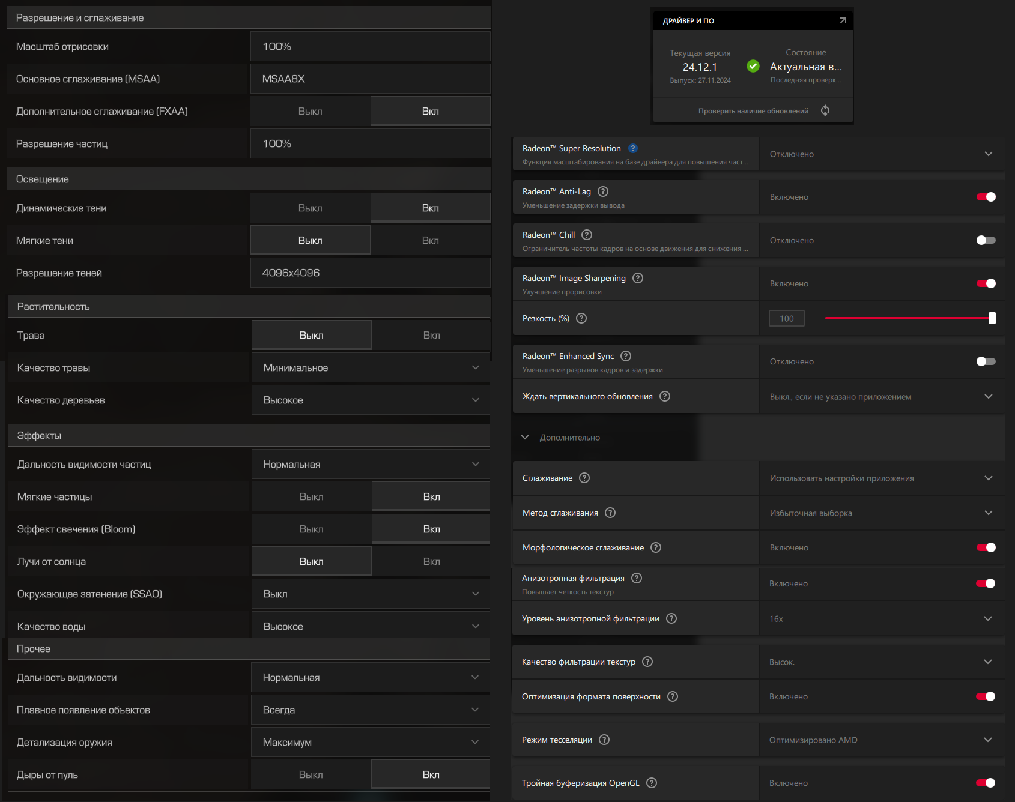Set Эффект свечения (Bloom) to Выкл
1015x802 pixels.
[312, 529]
